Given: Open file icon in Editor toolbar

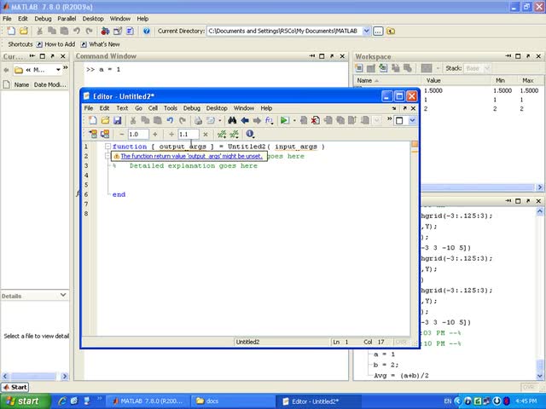Looking at the screenshot, I should click(105, 120).
